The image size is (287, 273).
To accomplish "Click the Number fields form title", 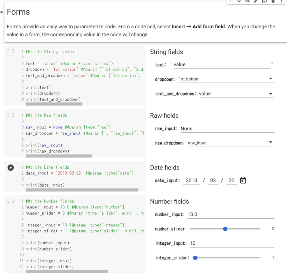I will pos(170,201).
